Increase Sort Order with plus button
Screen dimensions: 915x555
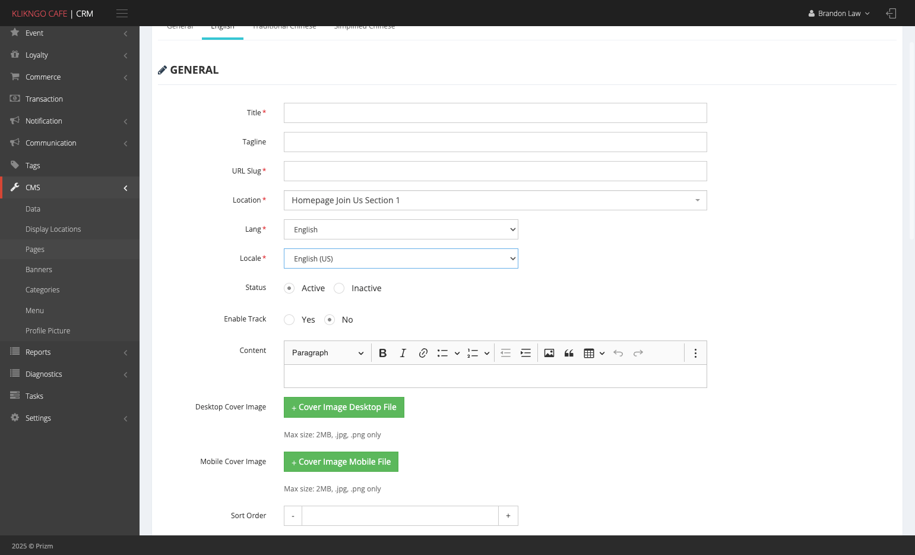click(x=508, y=516)
